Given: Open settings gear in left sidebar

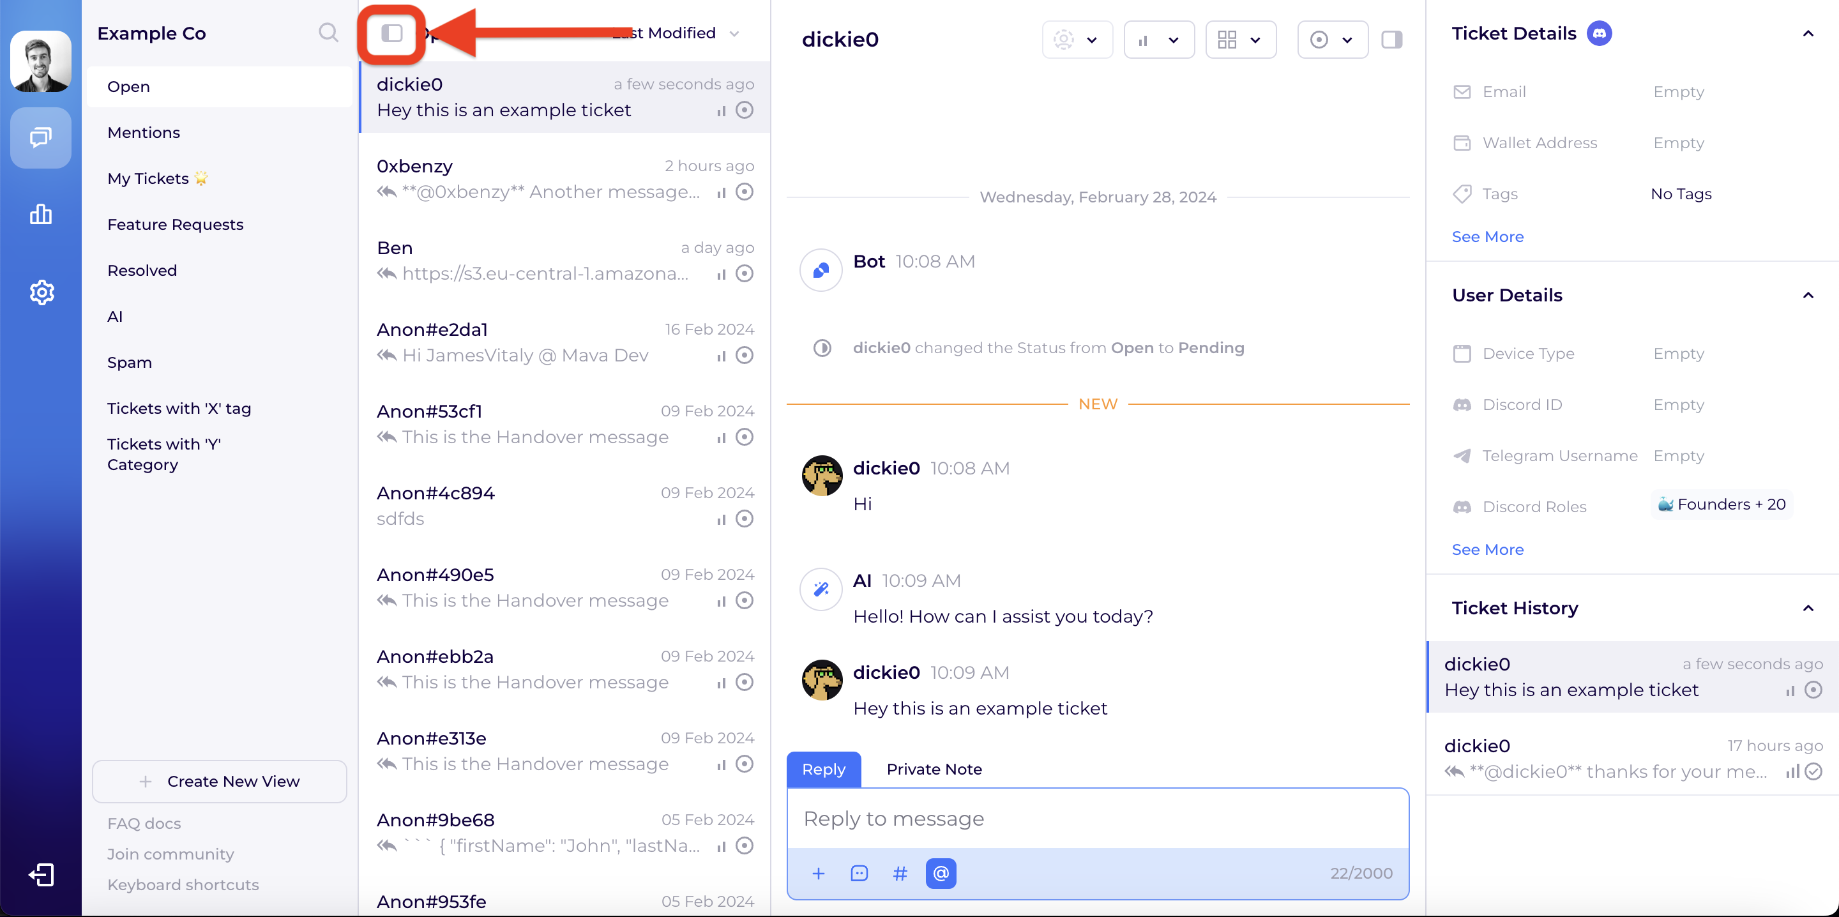Looking at the screenshot, I should coord(42,292).
